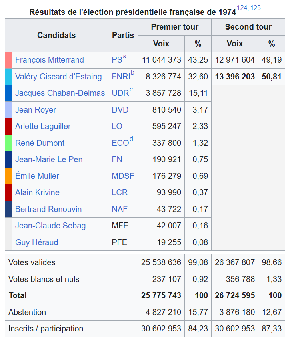Click footnote reference 124 in the title

(x=242, y=8)
